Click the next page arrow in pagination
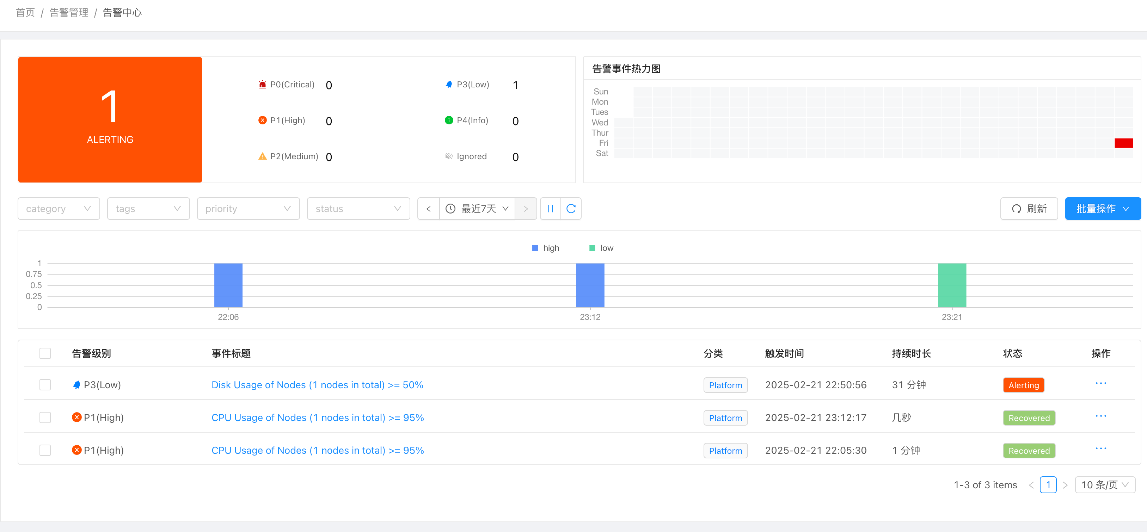Screen dimensions: 1147x532 coord(1065,485)
